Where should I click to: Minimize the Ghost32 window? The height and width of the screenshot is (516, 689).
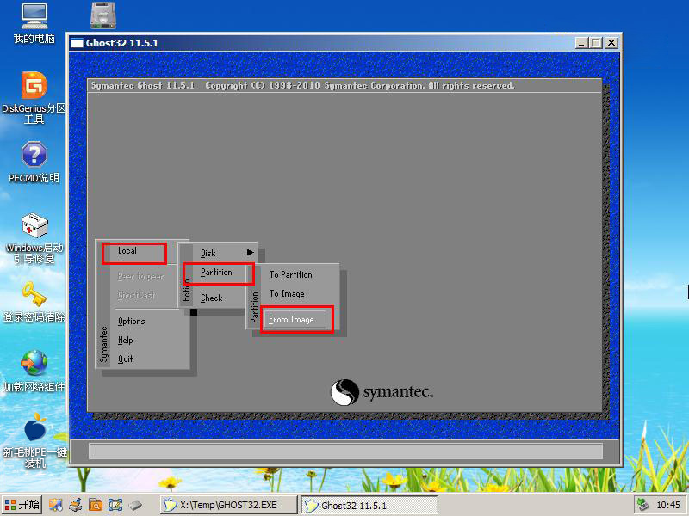point(581,43)
